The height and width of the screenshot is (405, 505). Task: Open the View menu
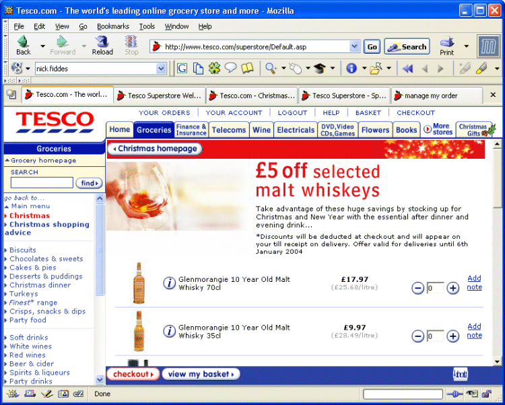[x=62, y=26]
